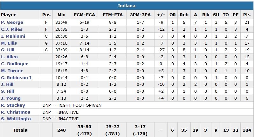Viewport: 254px width, 137px height.
Task: Click G. Hill player name
Action: click(x=8, y=50)
